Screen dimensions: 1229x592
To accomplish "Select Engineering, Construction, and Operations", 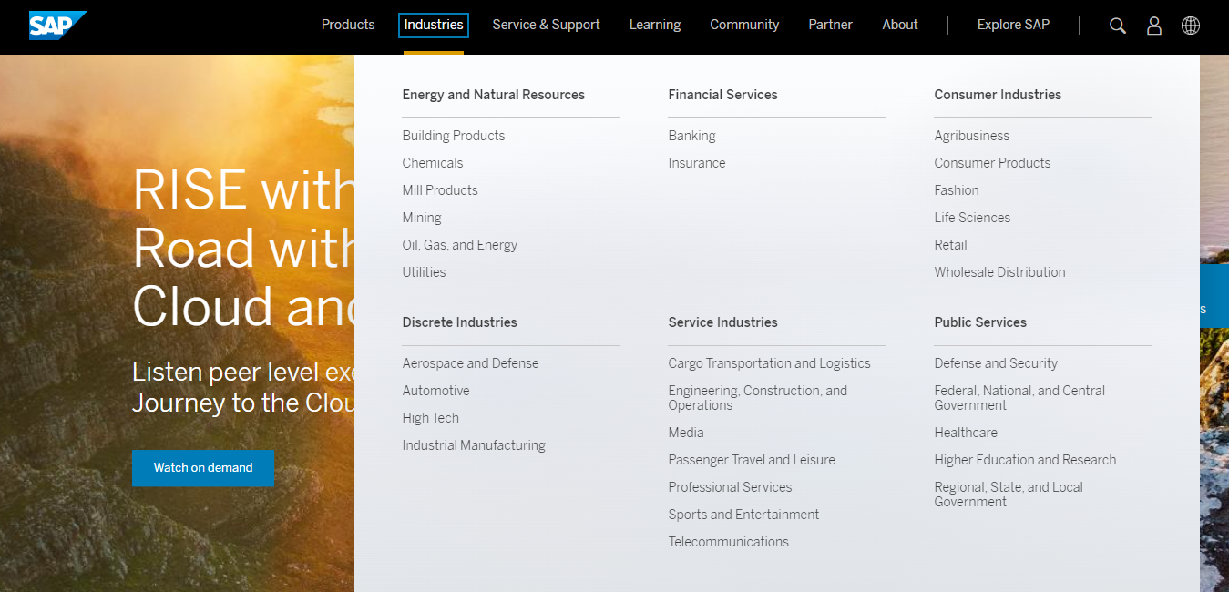I will pyautogui.click(x=757, y=398).
